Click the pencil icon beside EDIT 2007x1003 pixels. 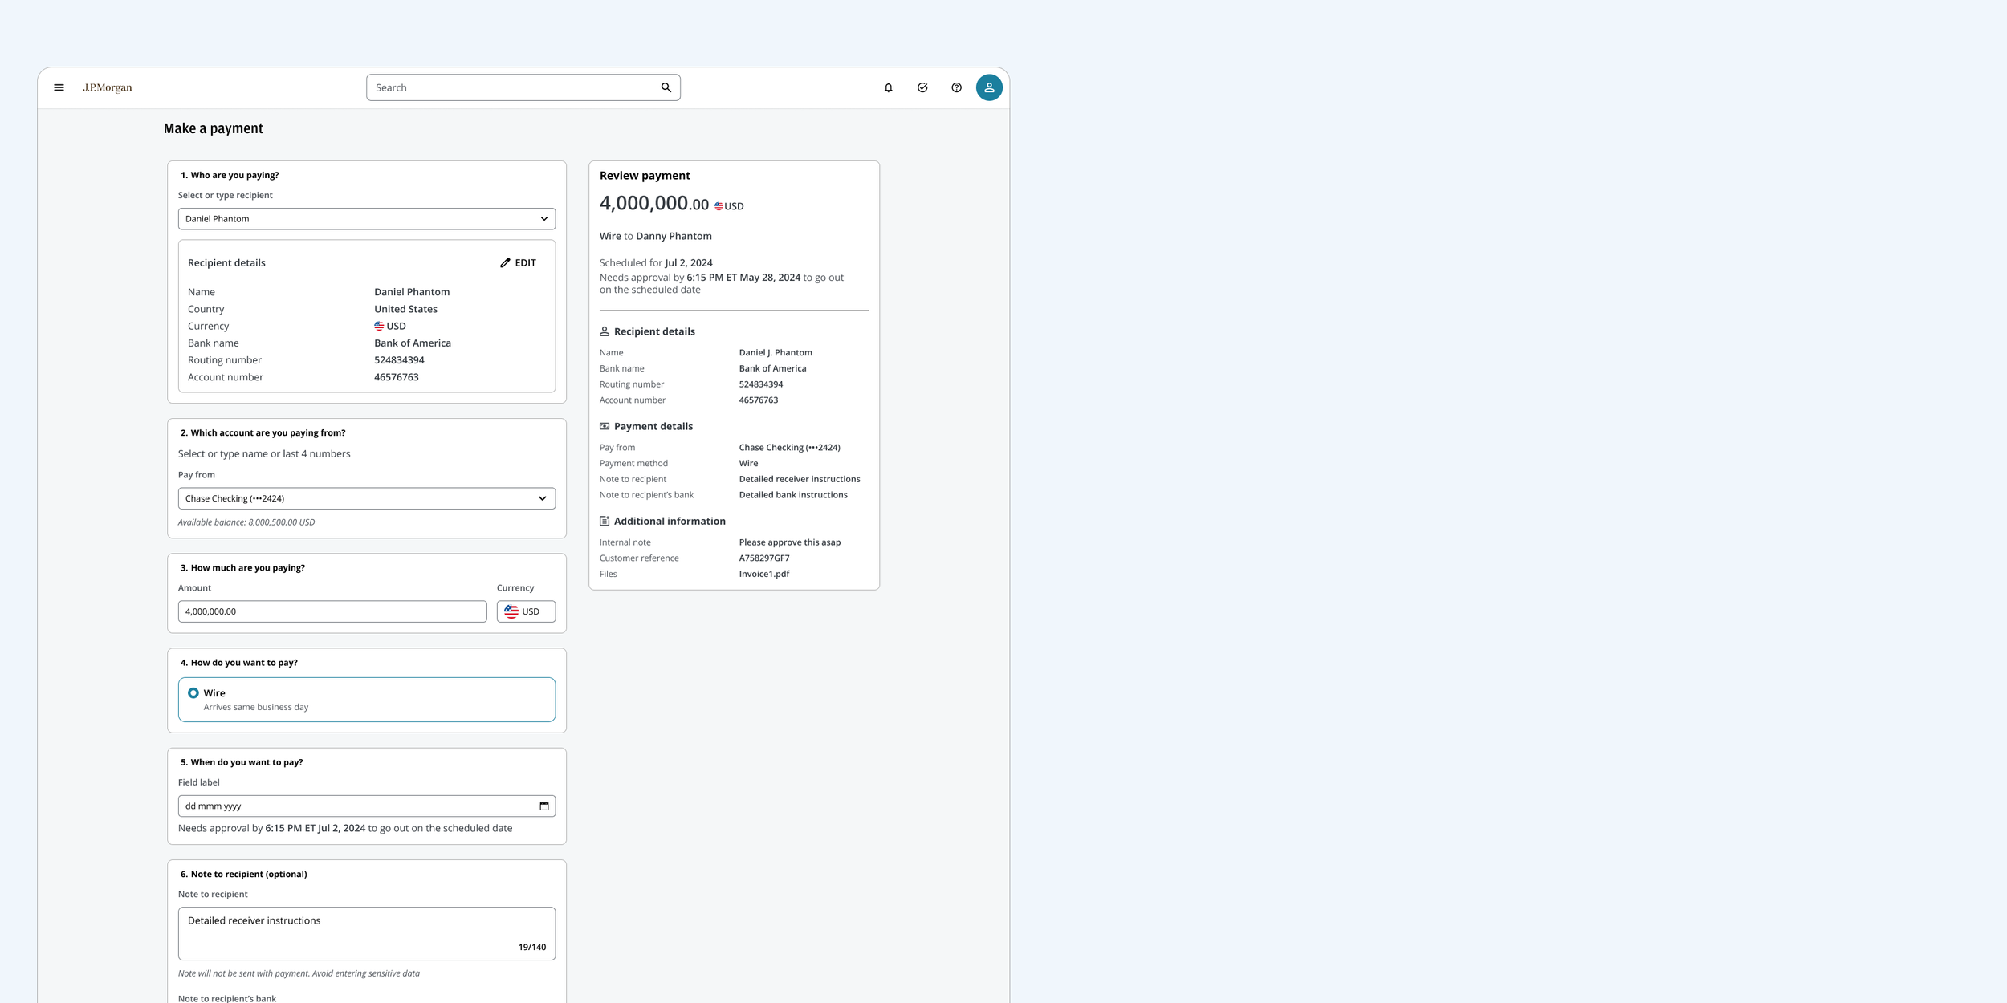click(x=505, y=263)
